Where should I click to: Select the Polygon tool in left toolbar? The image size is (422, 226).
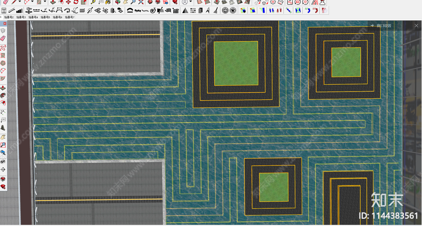click(3, 63)
